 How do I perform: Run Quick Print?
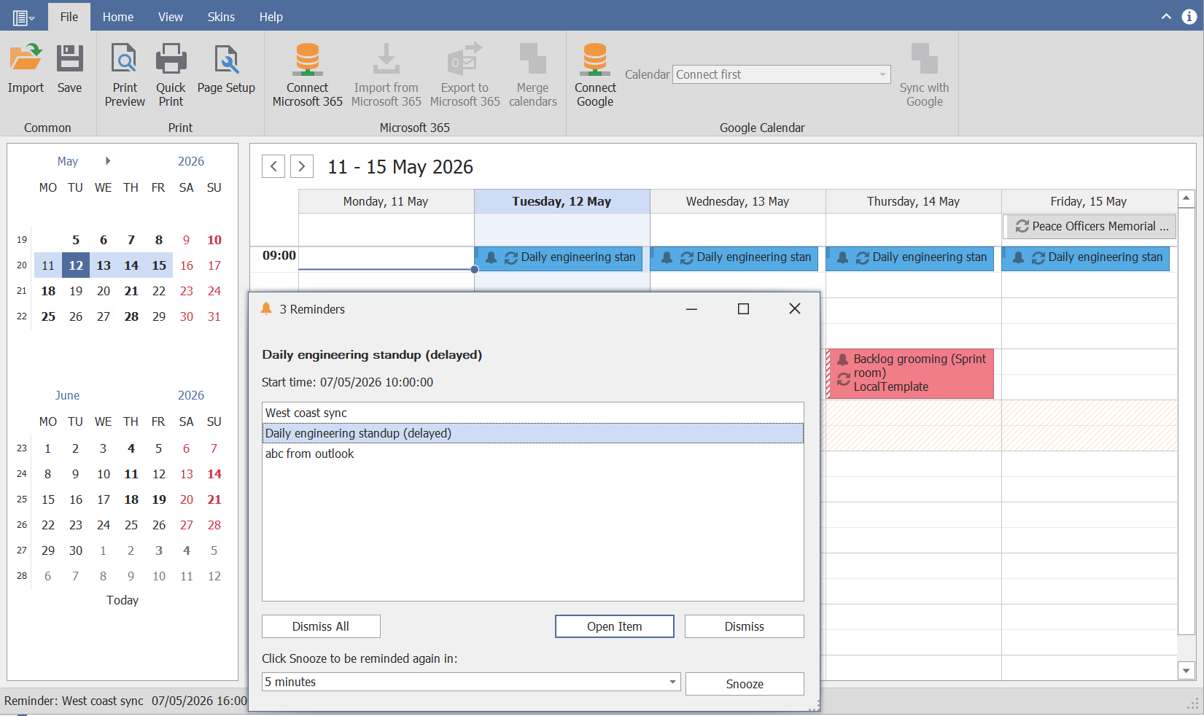click(171, 73)
